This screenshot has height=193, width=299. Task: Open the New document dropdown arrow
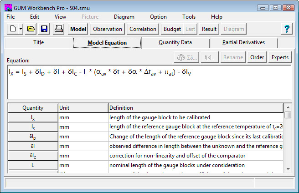click(x=21, y=29)
